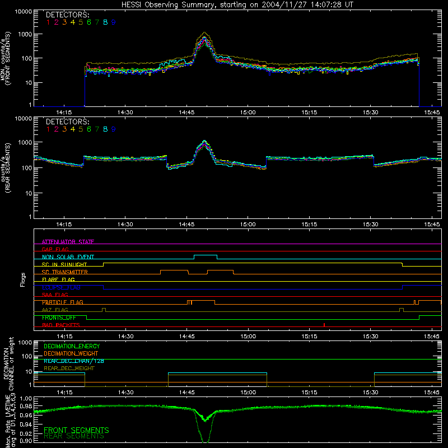Screen dimensions: 448x448
Task: Select detector 4 in rear segments legend
Action: pyautogui.click(x=73, y=129)
